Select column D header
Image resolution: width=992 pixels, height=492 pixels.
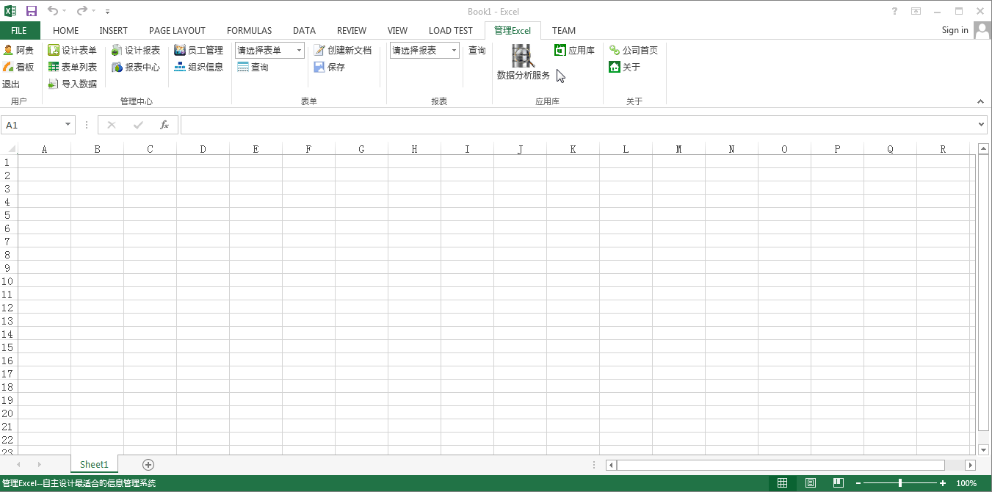point(203,149)
